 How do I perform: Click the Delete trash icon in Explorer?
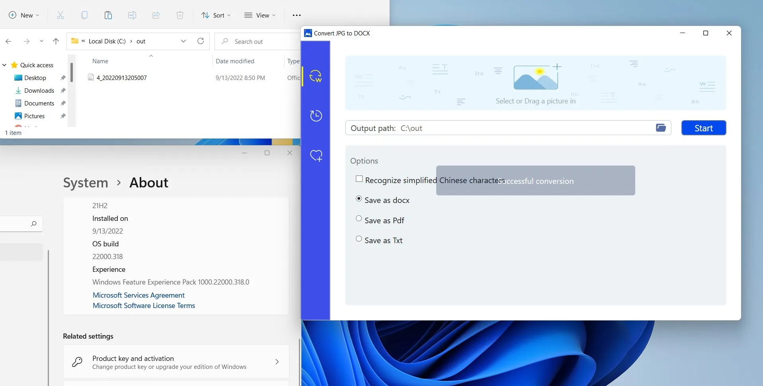click(180, 15)
